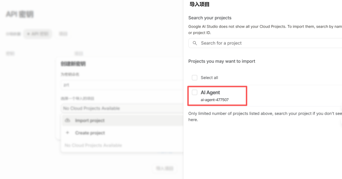
Task: Click the Projects you may want to import heading
Action: click(x=222, y=61)
